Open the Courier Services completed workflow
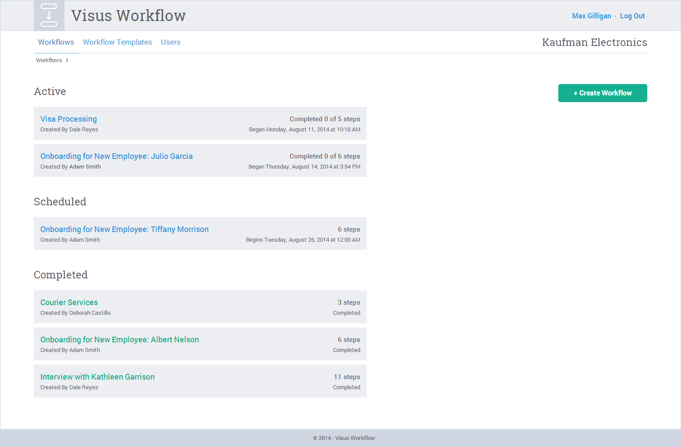Viewport: 681px width, 447px height. pos(69,303)
